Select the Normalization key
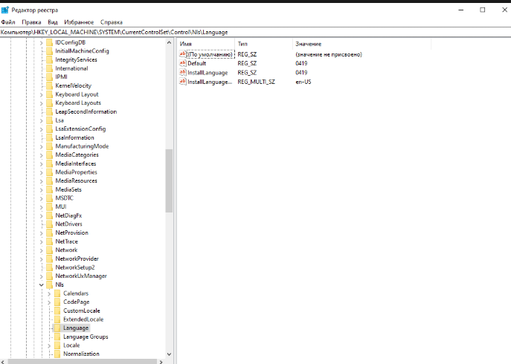 coord(81,354)
